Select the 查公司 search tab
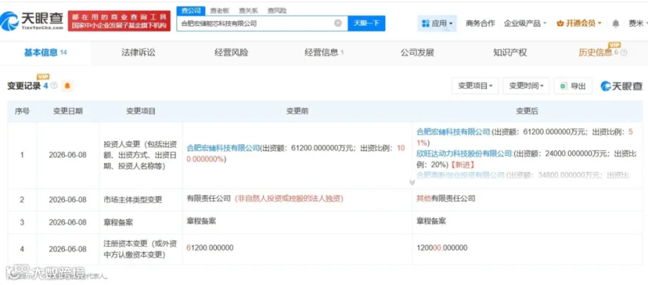 click(x=191, y=11)
